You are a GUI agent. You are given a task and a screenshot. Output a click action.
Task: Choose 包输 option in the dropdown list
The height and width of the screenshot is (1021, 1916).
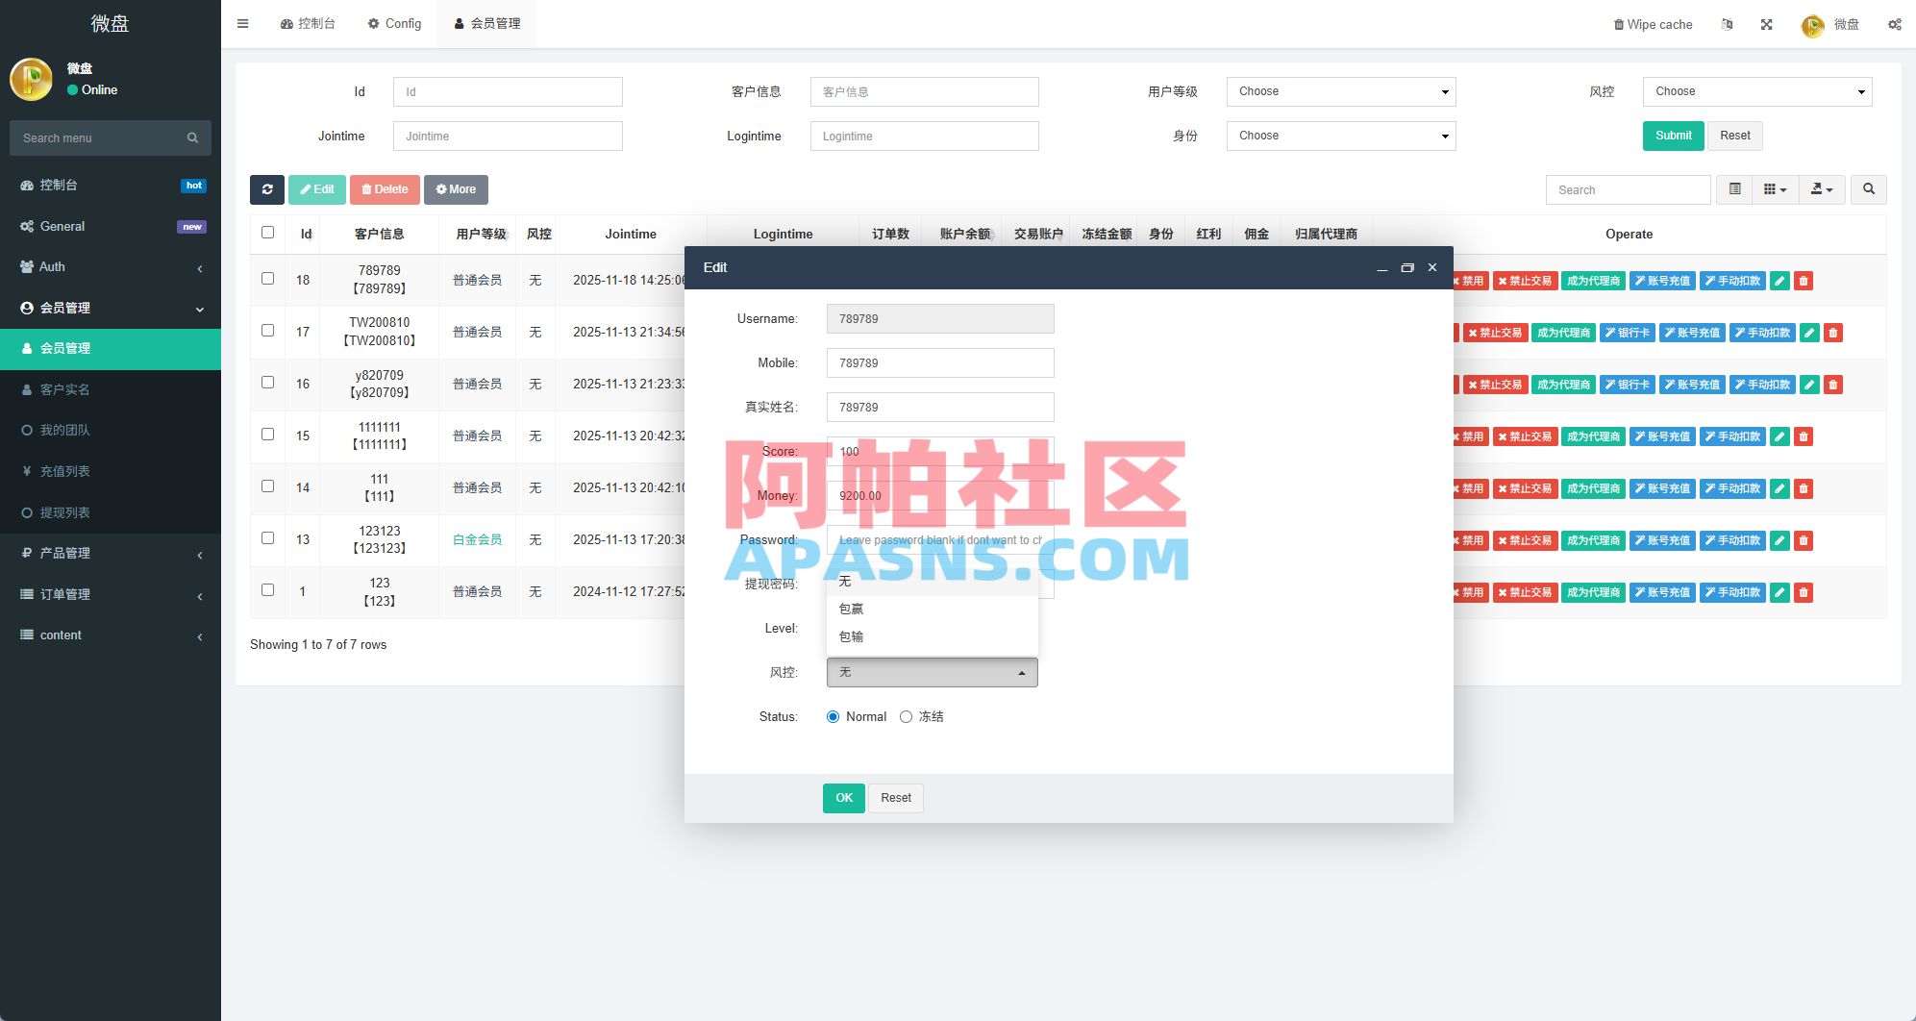click(x=933, y=636)
